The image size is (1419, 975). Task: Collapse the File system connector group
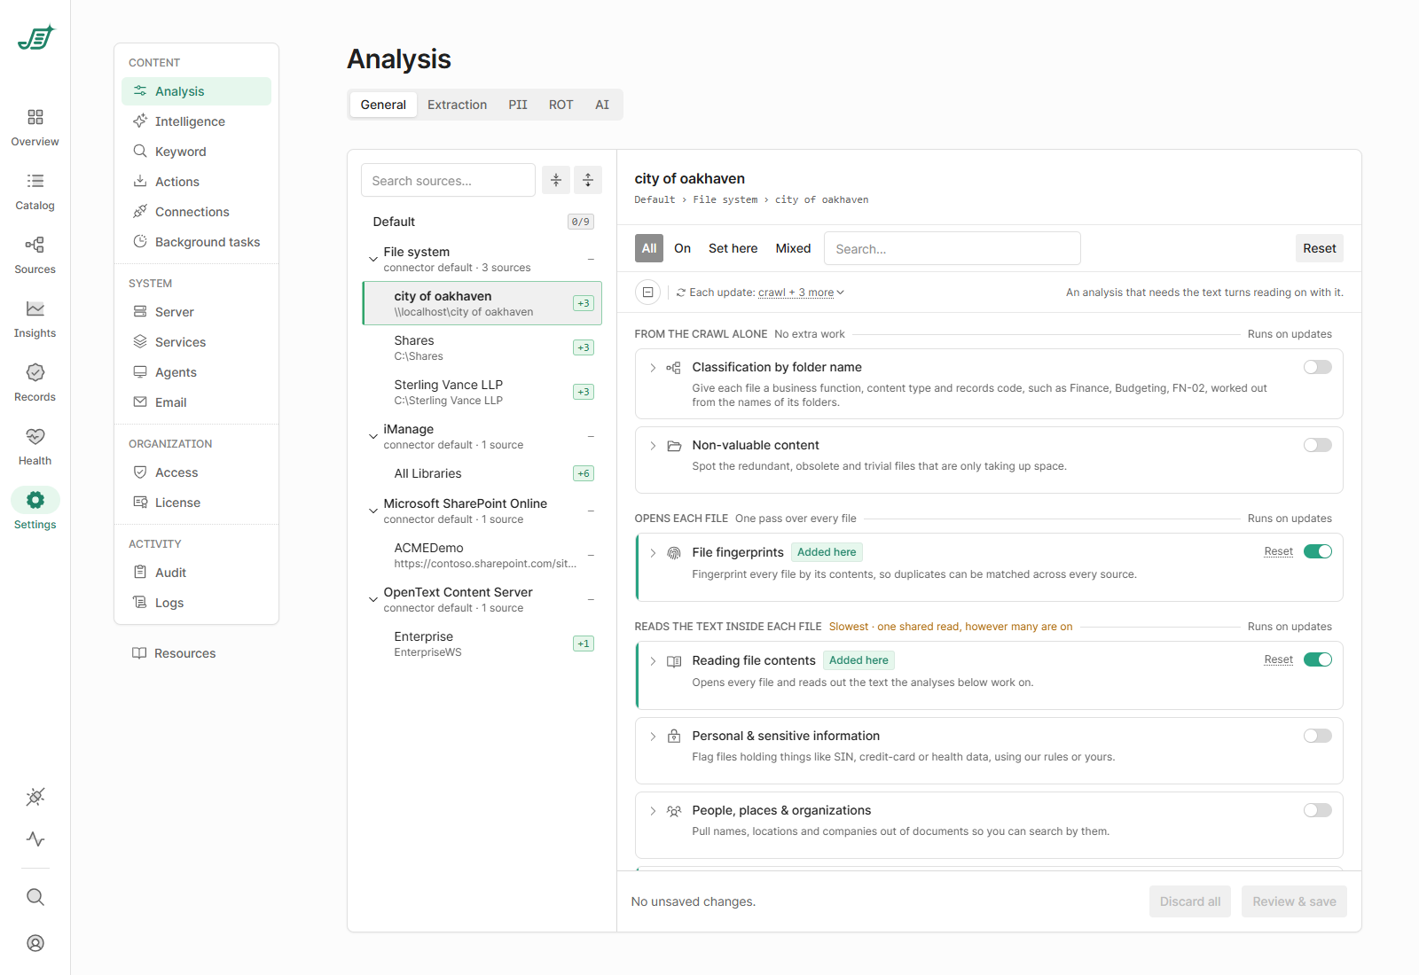(373, 259)
